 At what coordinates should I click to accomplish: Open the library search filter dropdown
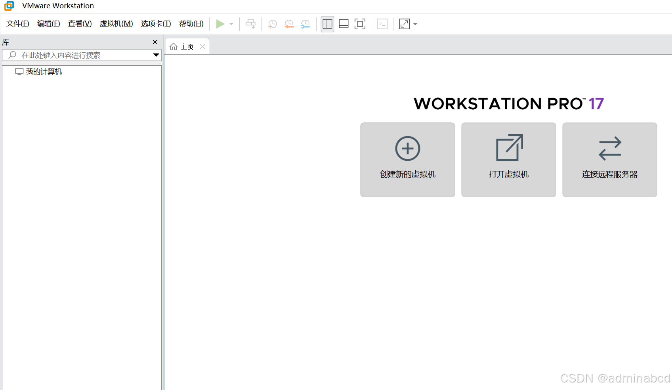coord(157,55)
